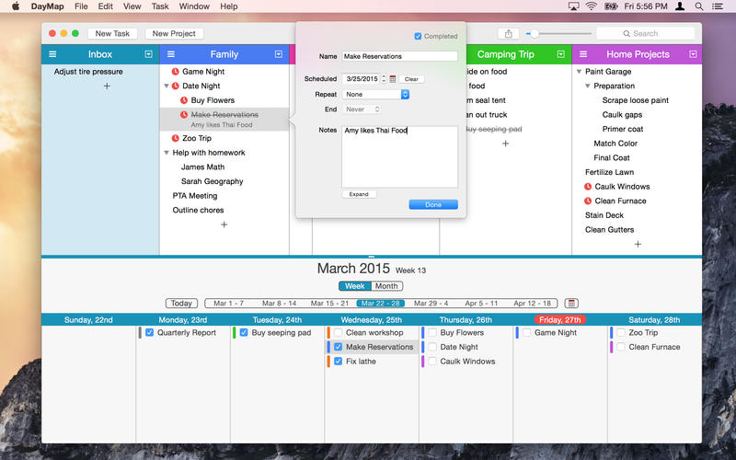Add a task with Home Projects plus icon
736x460 pixels.
(638, 244)
